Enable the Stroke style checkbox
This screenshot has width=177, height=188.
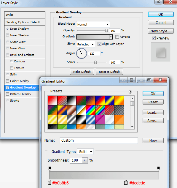click(x=7, y=100)
